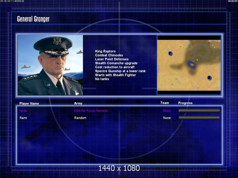Click the team value "None" for farok

point(167,111)
